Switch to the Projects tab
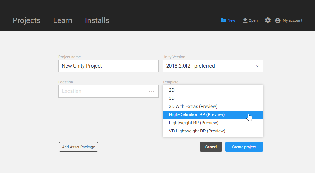 point(26,20)
